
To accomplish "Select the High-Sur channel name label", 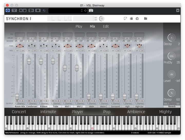I will click(x=139, y=106).
